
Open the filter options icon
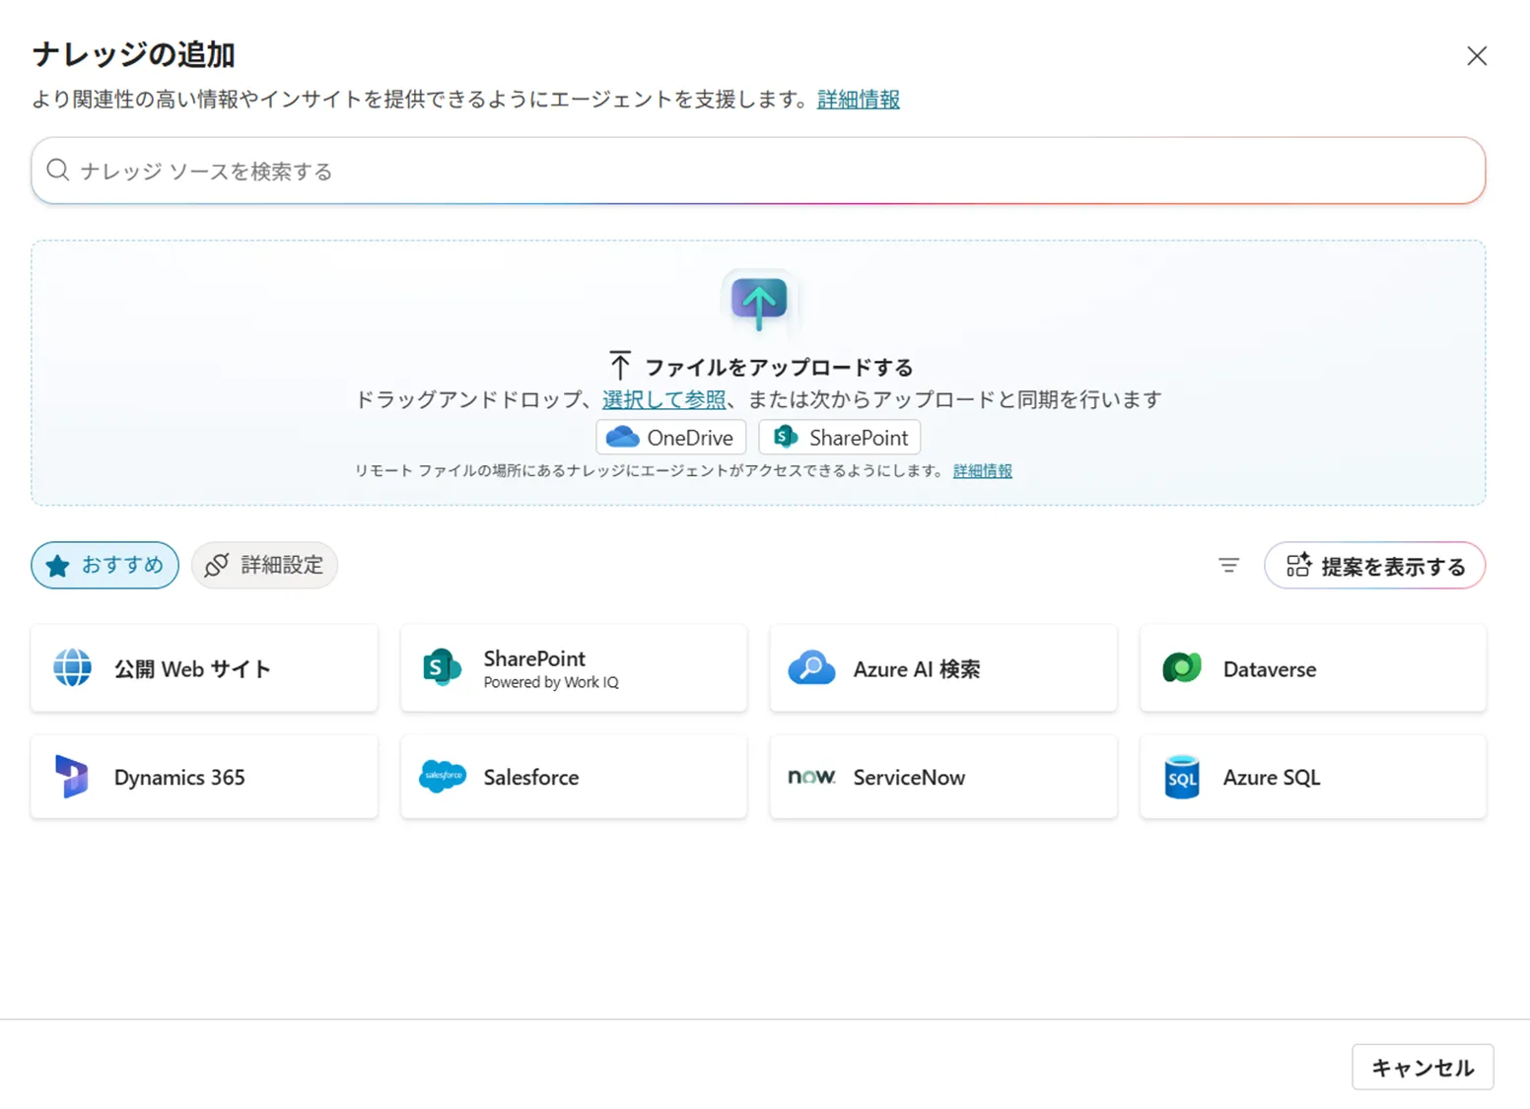click(x=1228, y=565)
